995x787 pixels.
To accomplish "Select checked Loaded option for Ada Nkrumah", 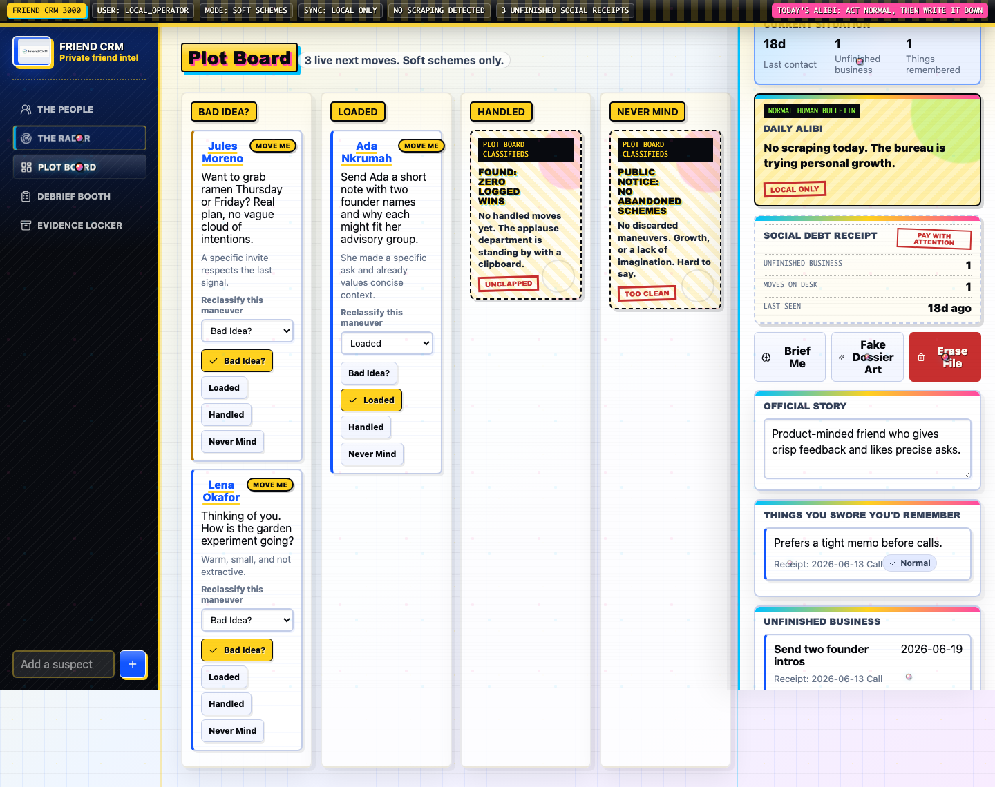I will (x=371, y=400).
